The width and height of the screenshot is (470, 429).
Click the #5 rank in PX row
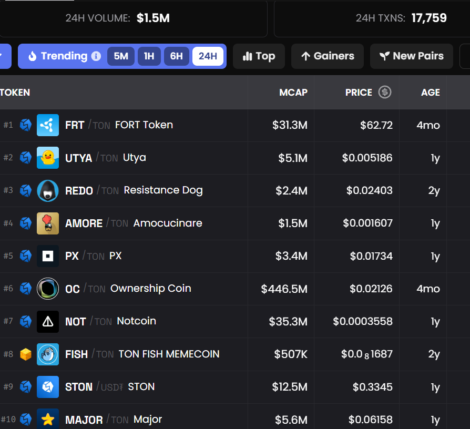8,256
